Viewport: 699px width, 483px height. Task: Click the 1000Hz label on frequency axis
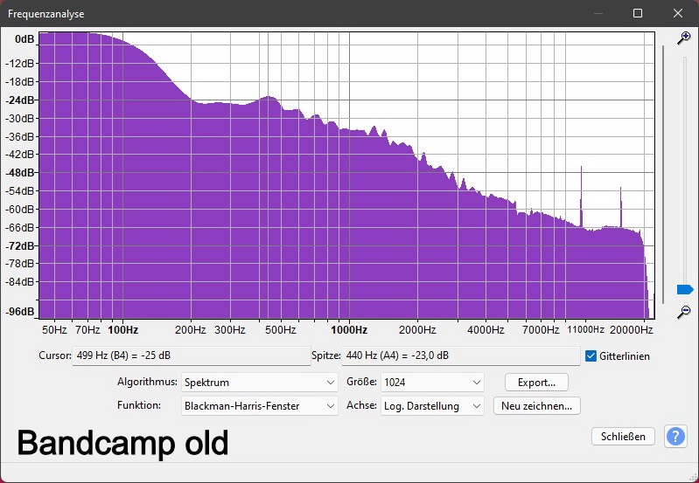[349, 330]
